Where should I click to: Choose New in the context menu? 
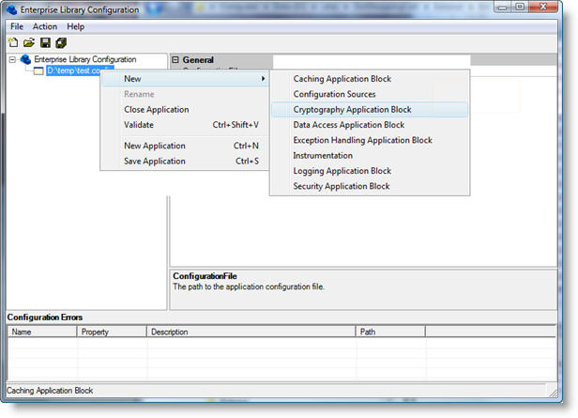tap(185, 79)
